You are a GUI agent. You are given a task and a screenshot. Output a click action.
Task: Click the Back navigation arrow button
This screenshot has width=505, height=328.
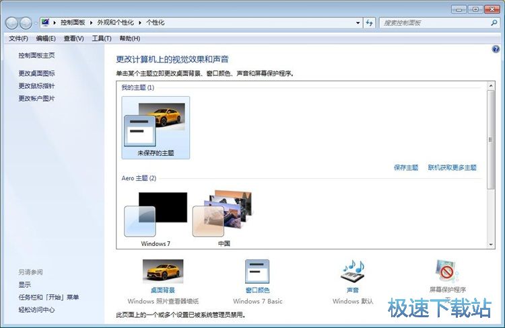click(11, 23)
